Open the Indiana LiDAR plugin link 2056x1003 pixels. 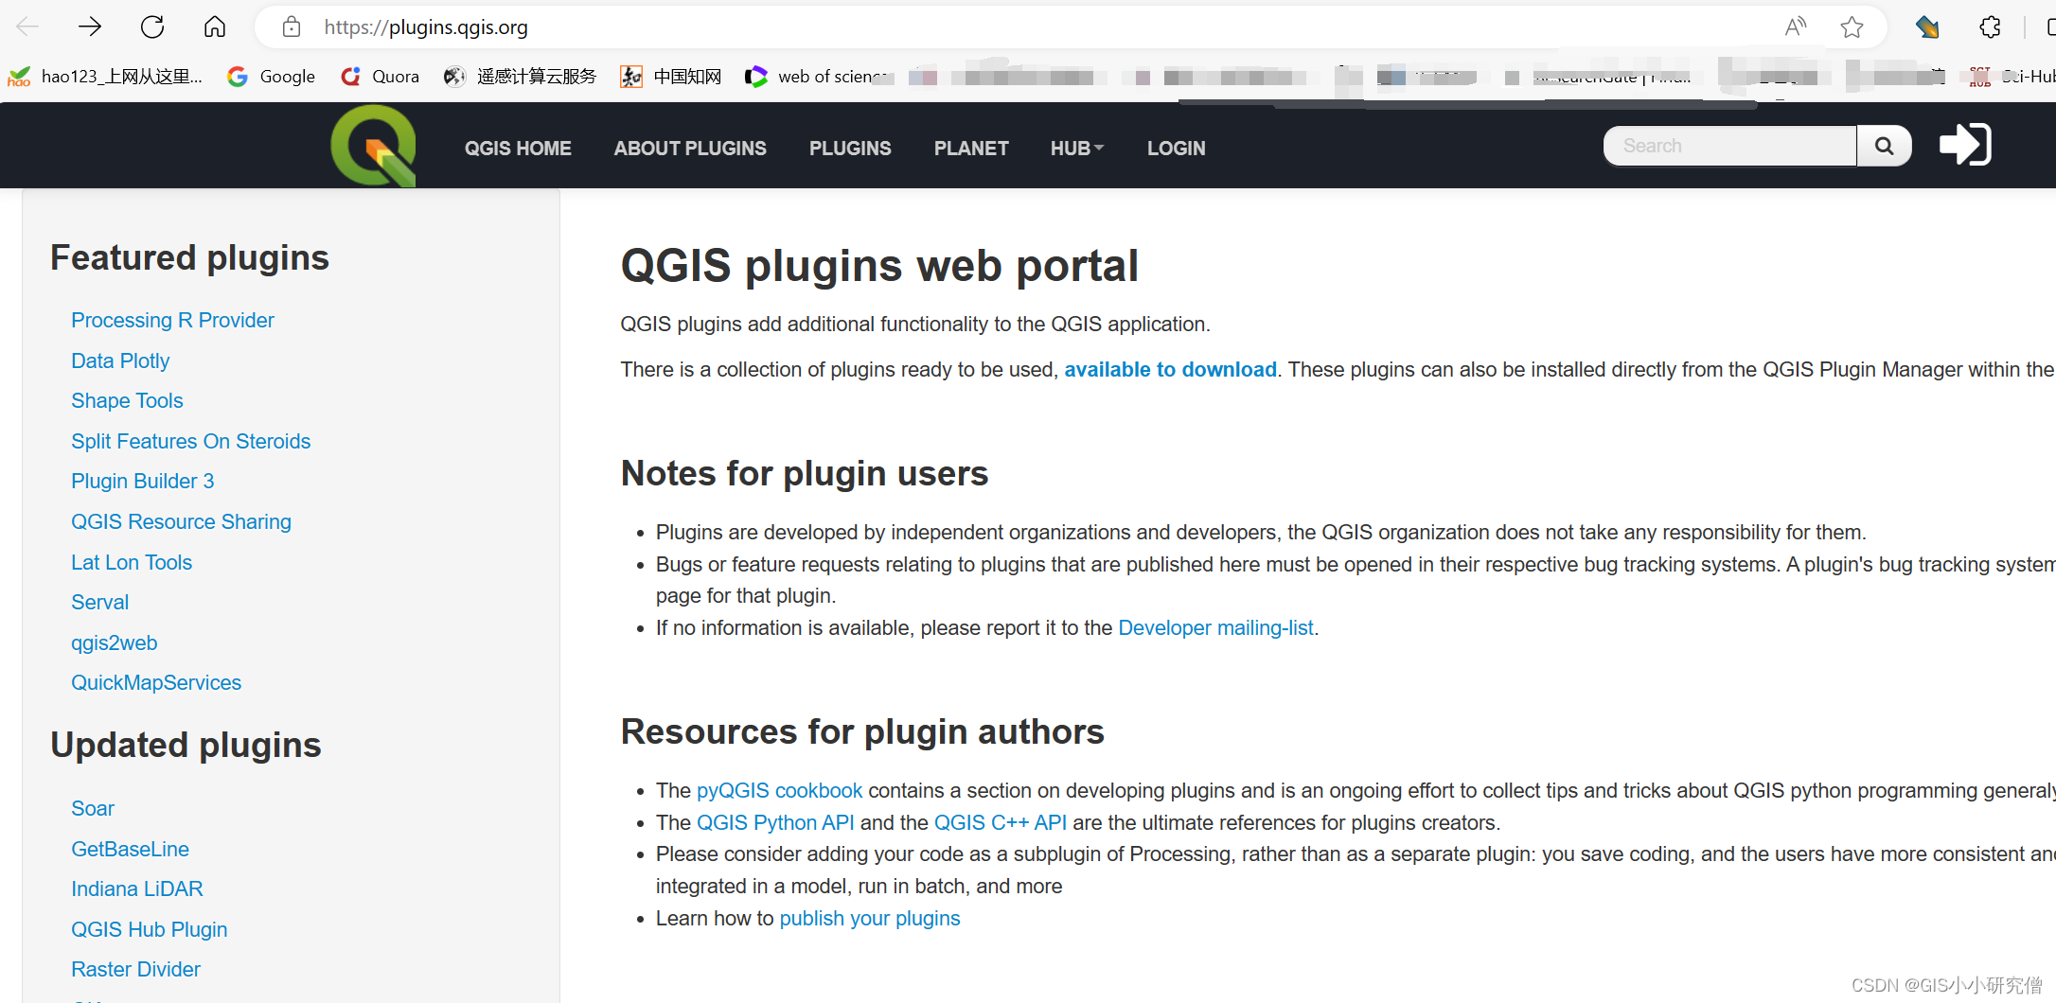[x=137, y=889]
